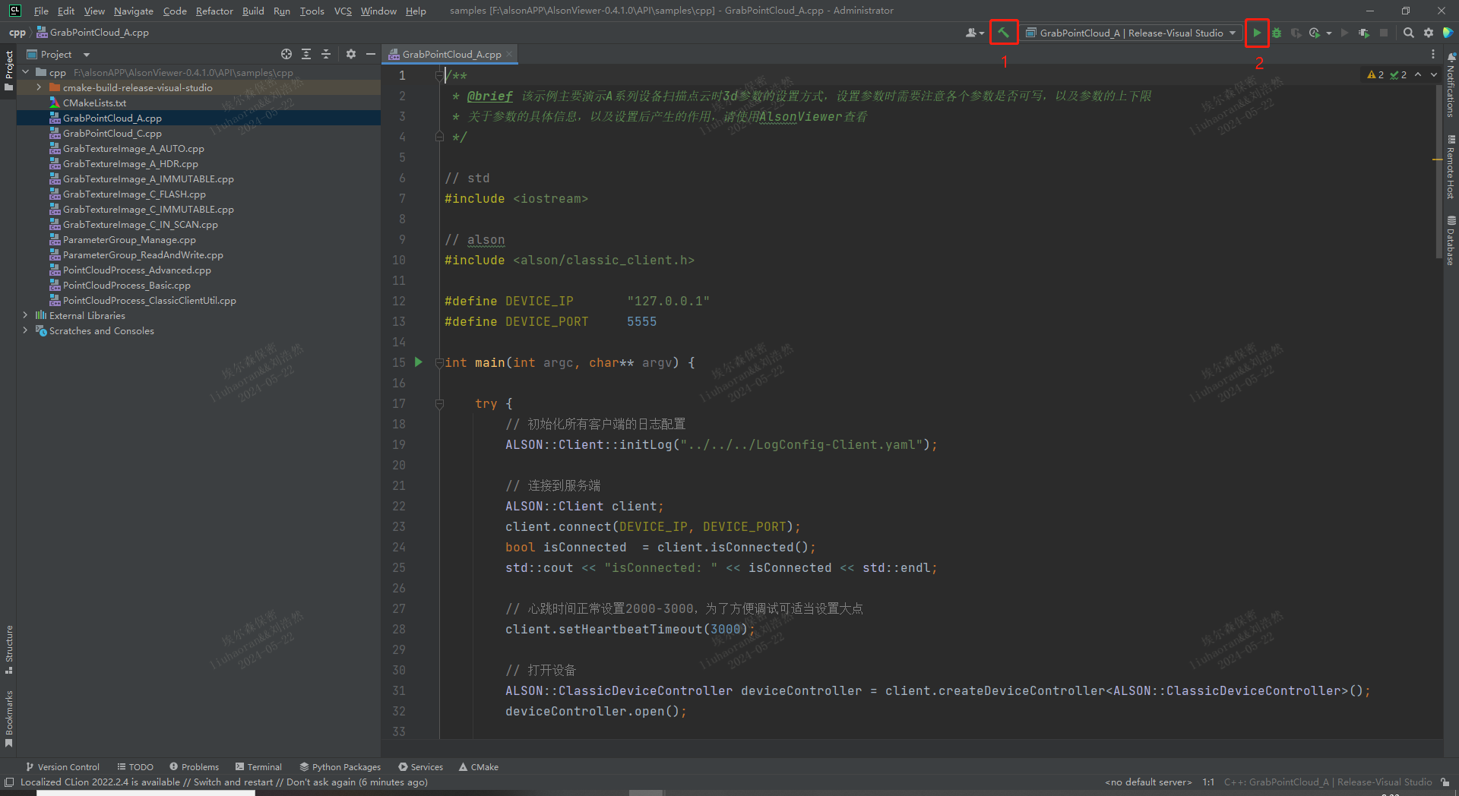Expand all items in Project panel

point(306,54)
